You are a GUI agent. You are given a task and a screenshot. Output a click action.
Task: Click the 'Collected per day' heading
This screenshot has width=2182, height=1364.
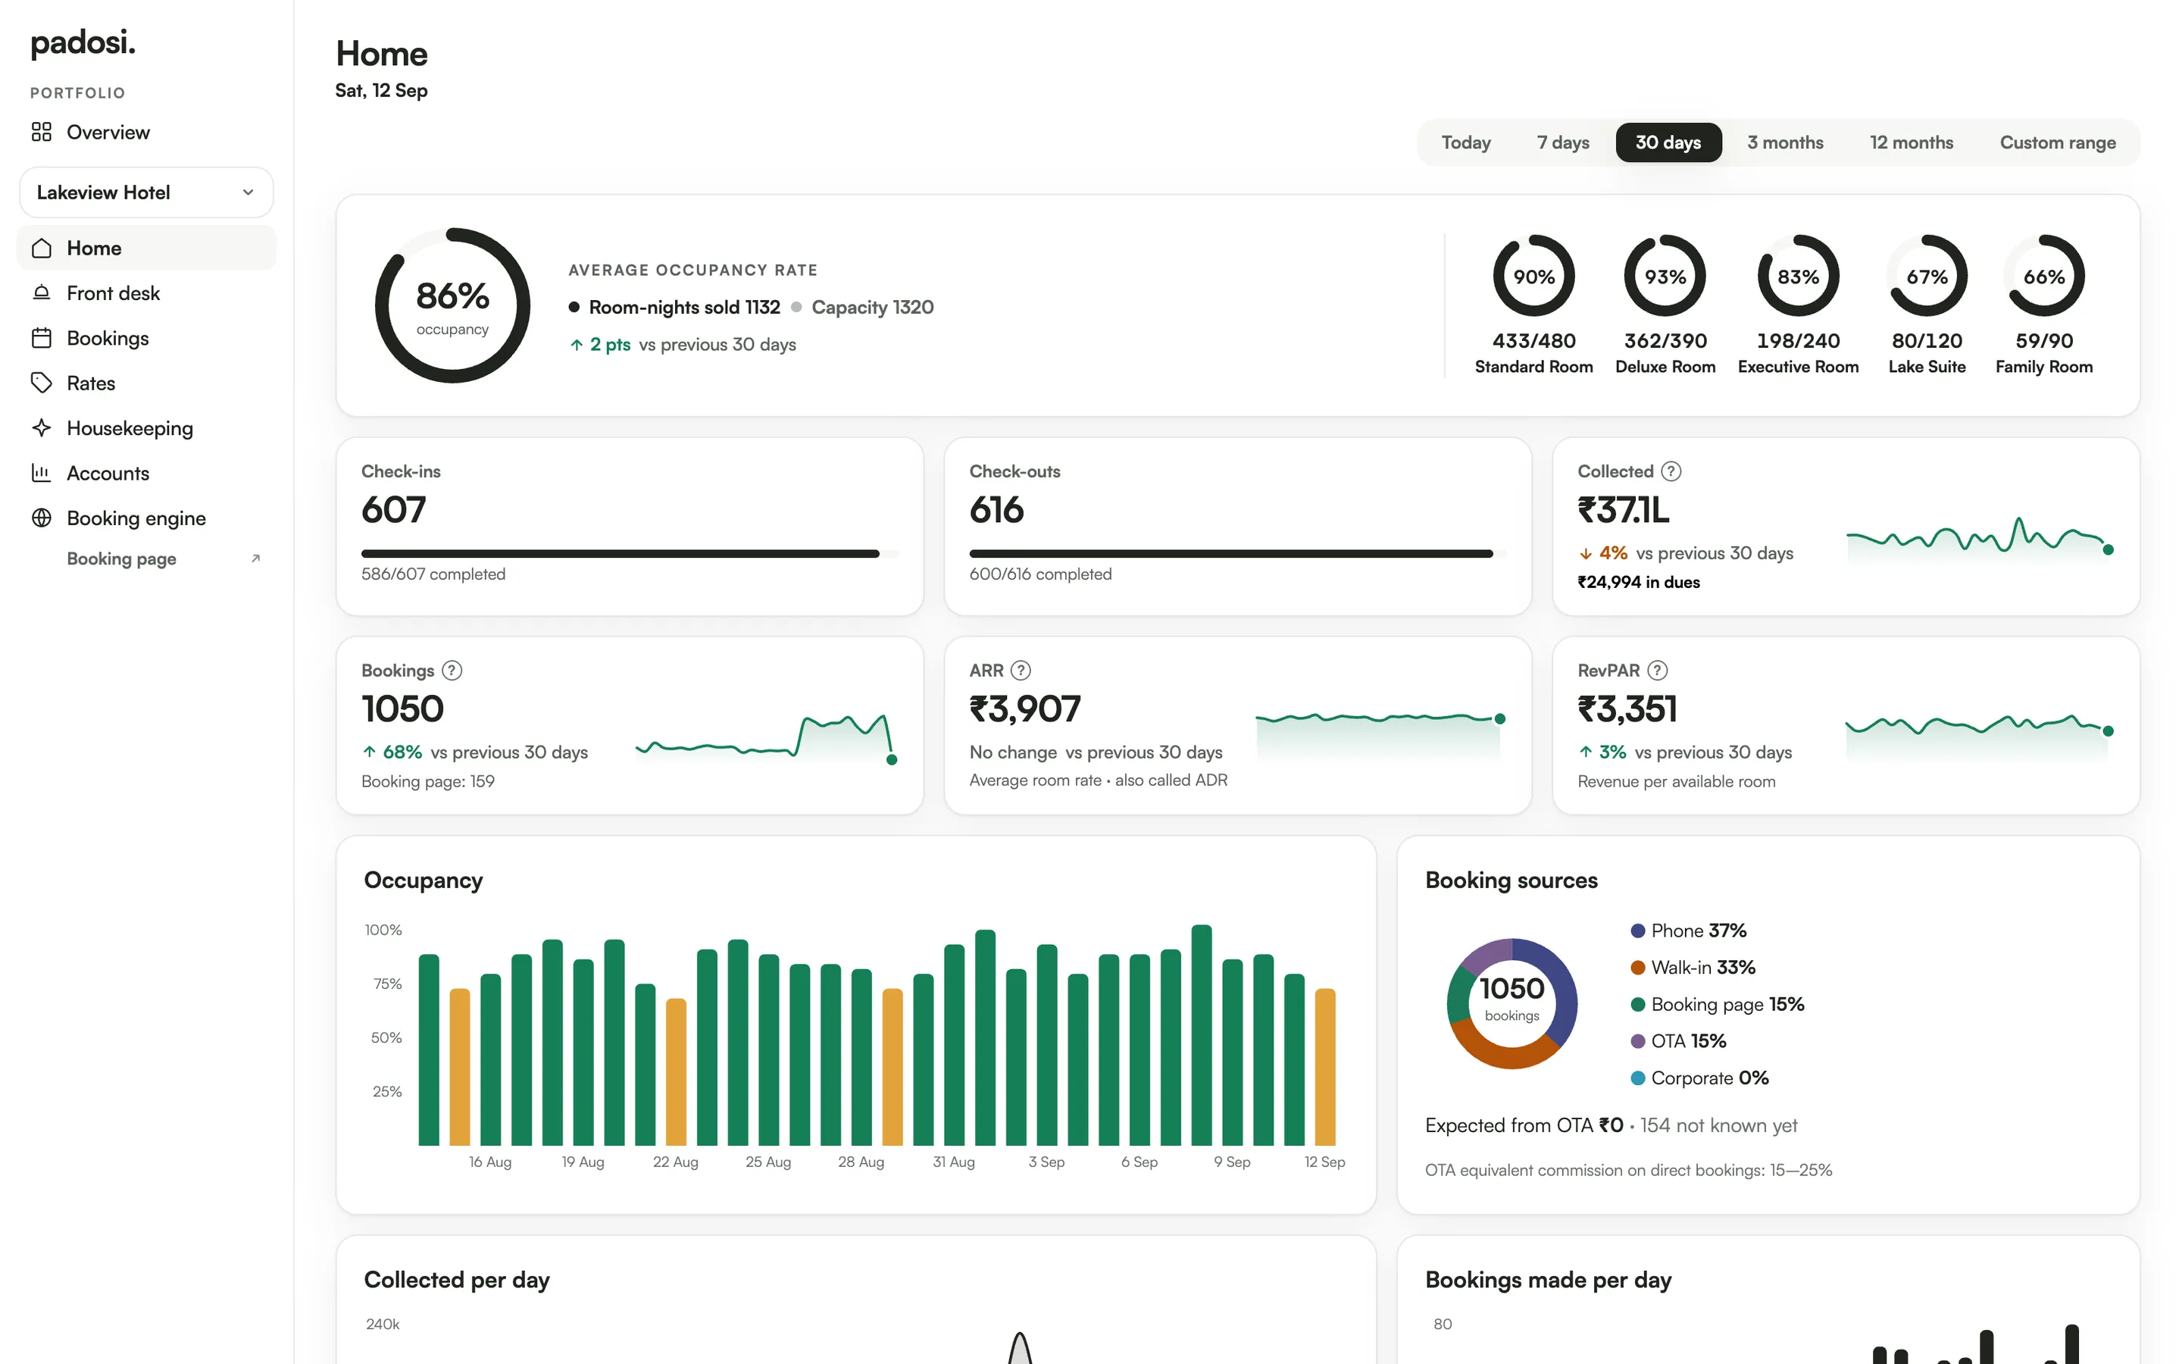[456, 1280]
